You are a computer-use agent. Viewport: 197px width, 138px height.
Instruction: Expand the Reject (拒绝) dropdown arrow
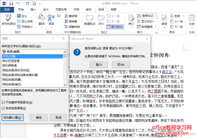click(x=183, y=16)
